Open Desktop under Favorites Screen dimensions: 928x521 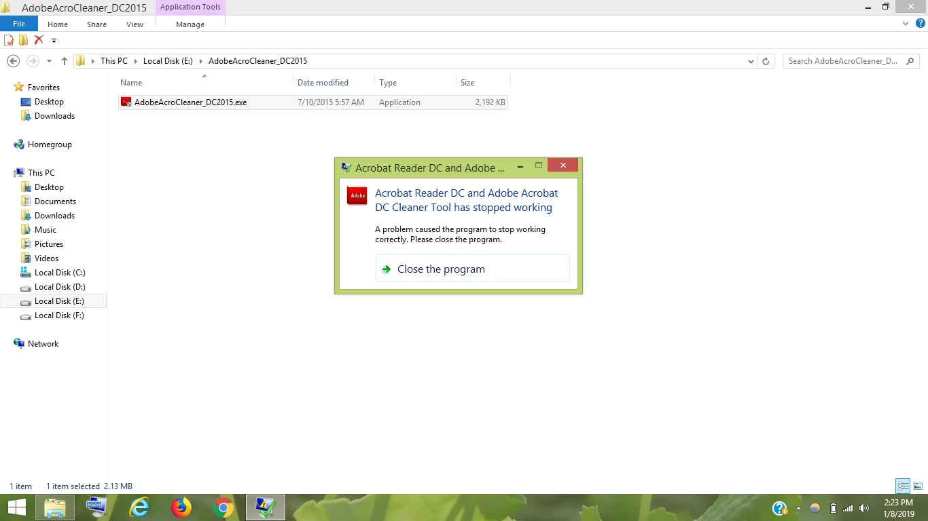tap(49, 102)
